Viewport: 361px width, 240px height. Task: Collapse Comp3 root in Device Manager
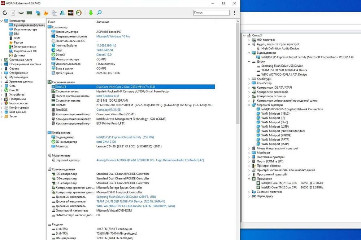coord(244,35)
